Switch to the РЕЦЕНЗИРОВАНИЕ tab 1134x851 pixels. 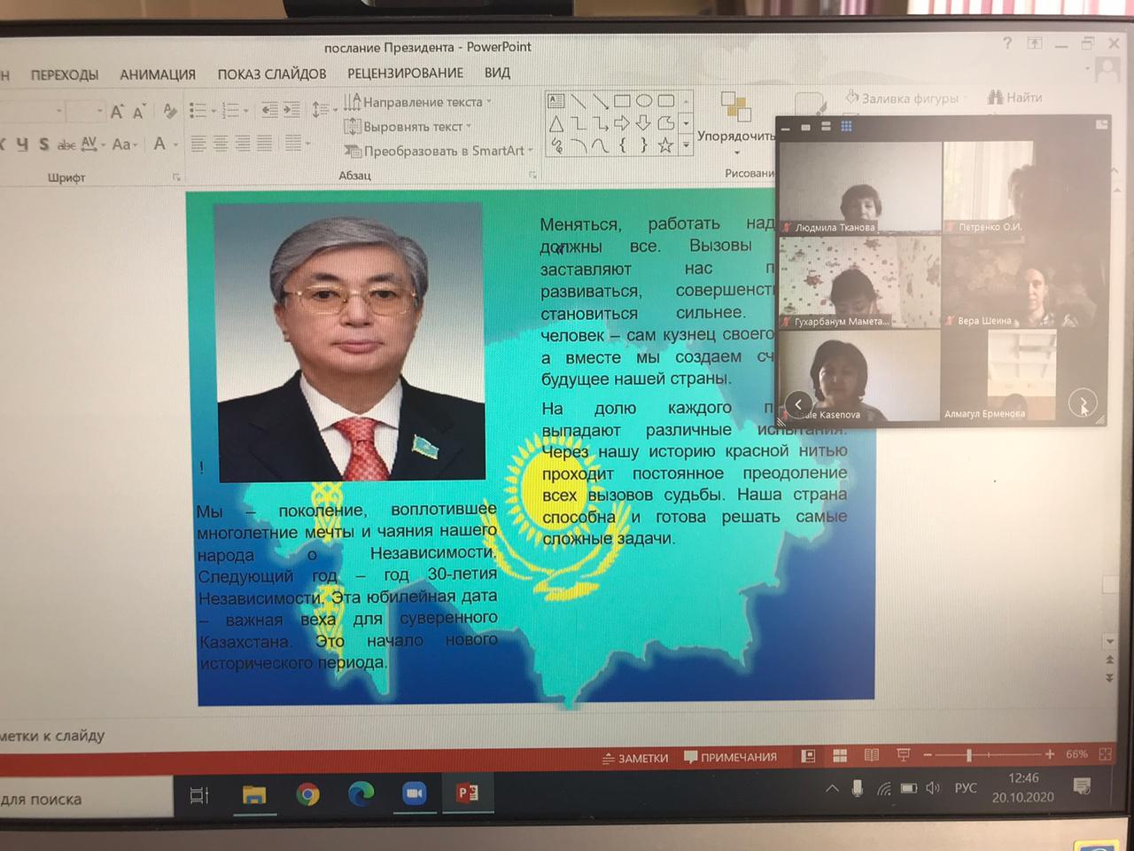tap(405, 74)
